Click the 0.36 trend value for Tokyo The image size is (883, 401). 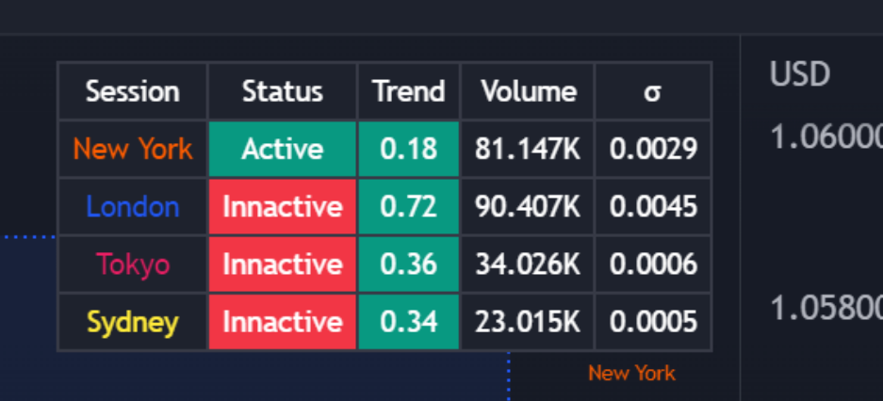coord(408,265)
